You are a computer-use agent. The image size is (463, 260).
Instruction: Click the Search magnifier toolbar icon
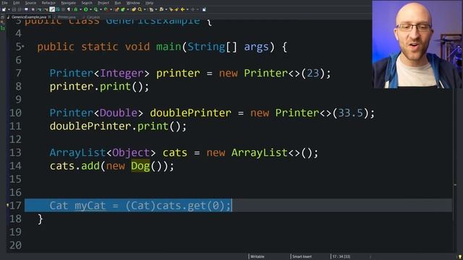tap(140, 9)
